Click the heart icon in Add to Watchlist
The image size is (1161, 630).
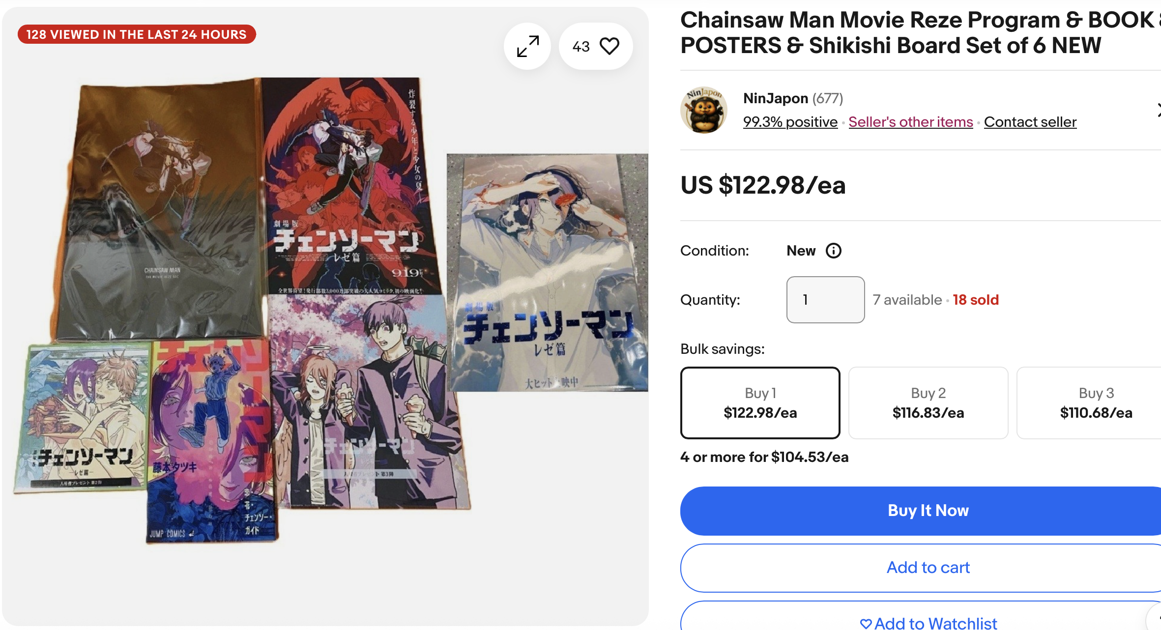[x=866, y=624]
